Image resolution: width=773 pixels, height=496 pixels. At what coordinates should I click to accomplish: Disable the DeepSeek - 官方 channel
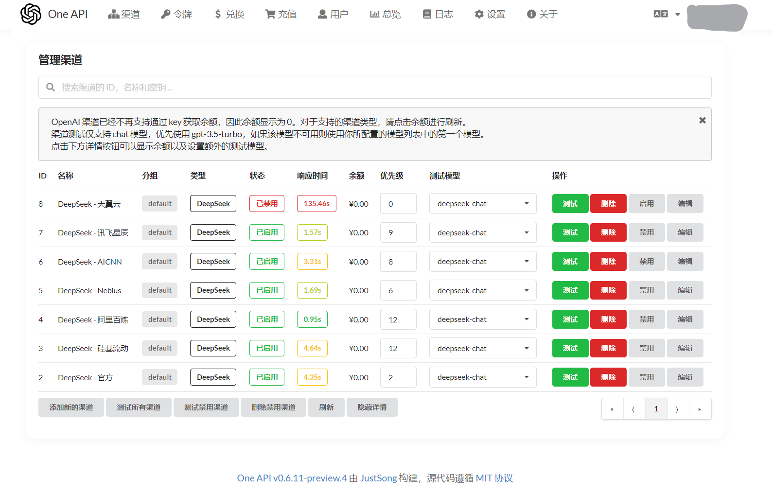coord(646,377)
